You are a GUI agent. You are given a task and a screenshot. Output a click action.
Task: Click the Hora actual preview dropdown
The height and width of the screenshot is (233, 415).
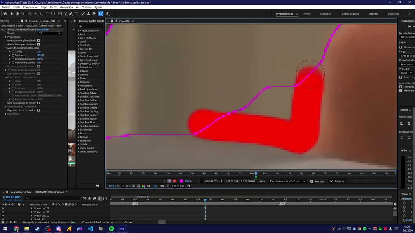(x=407, y=64)
